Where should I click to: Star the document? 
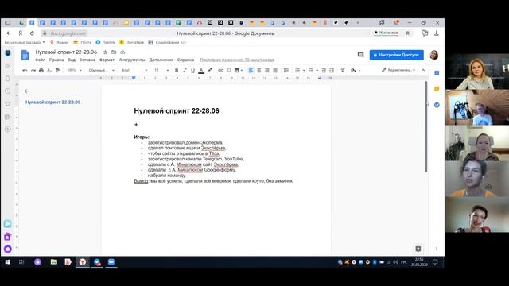point(105,52)
